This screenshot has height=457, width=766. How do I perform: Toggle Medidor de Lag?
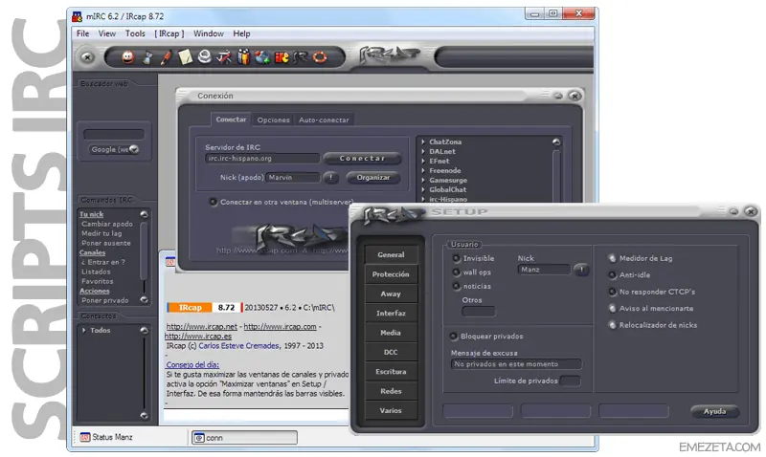[x=612, y=258]
